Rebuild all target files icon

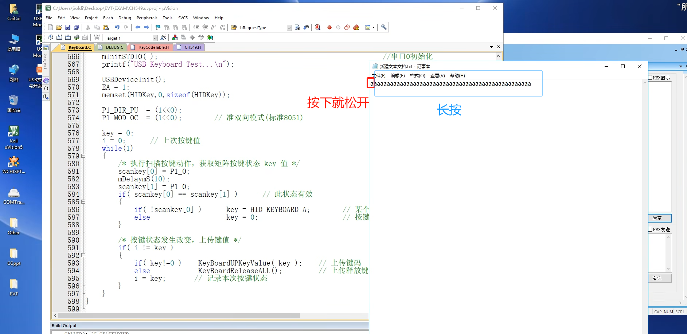(x=68, y=38)
